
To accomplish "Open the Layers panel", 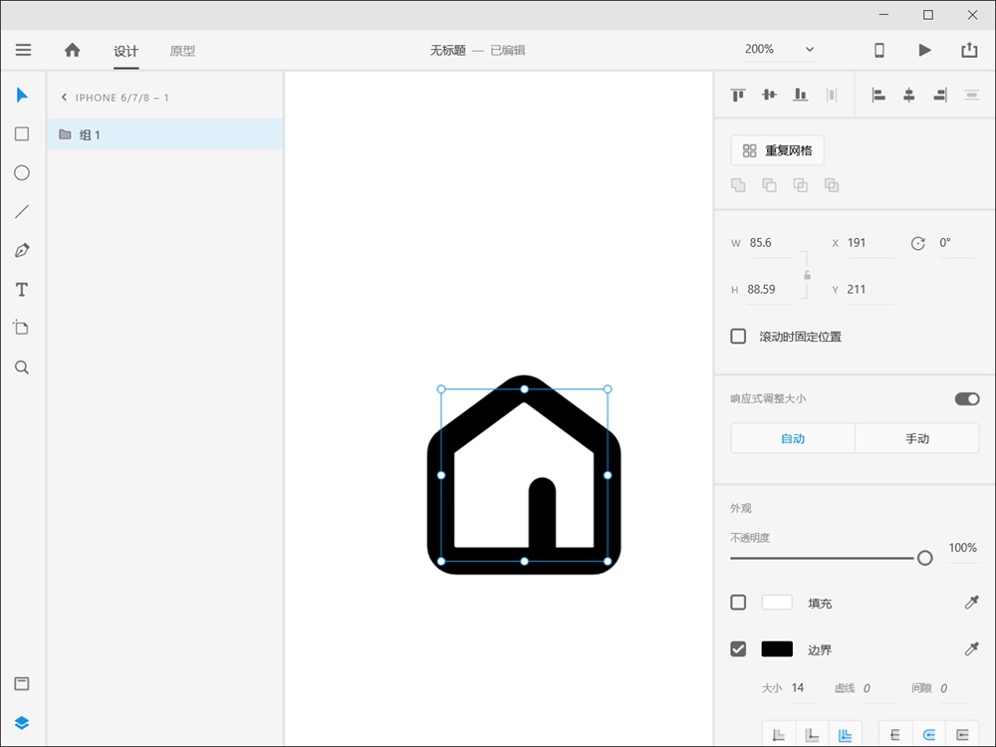I will click(x=22, y=722).
